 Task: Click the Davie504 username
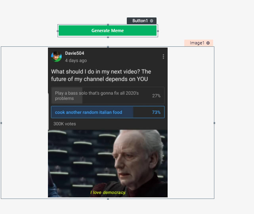pyautogui.click(x=74, y=53)
